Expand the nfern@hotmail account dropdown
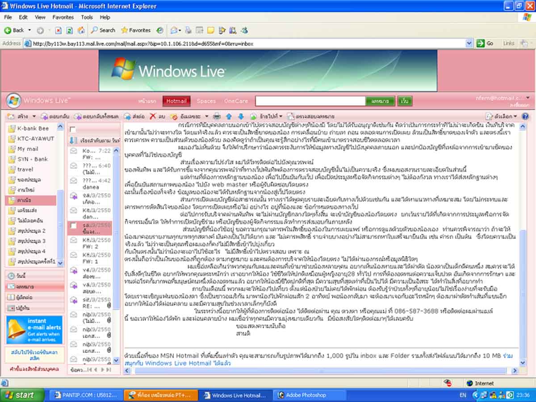The width and height of the screenshot is (536, 402). tap(528, 98)
